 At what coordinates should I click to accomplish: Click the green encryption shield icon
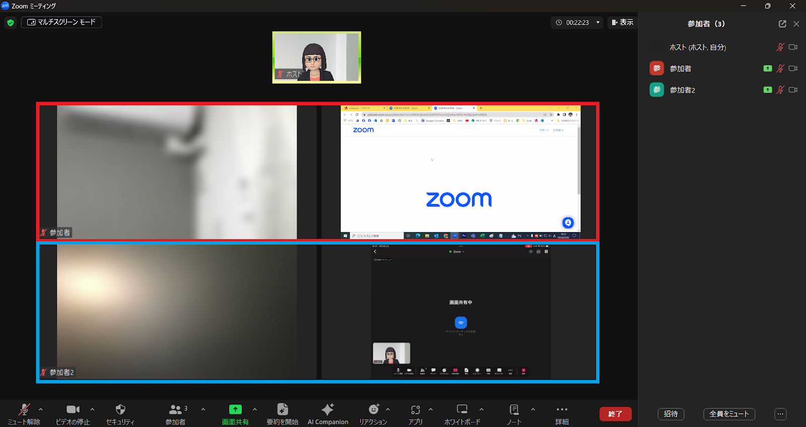(11, 23)
